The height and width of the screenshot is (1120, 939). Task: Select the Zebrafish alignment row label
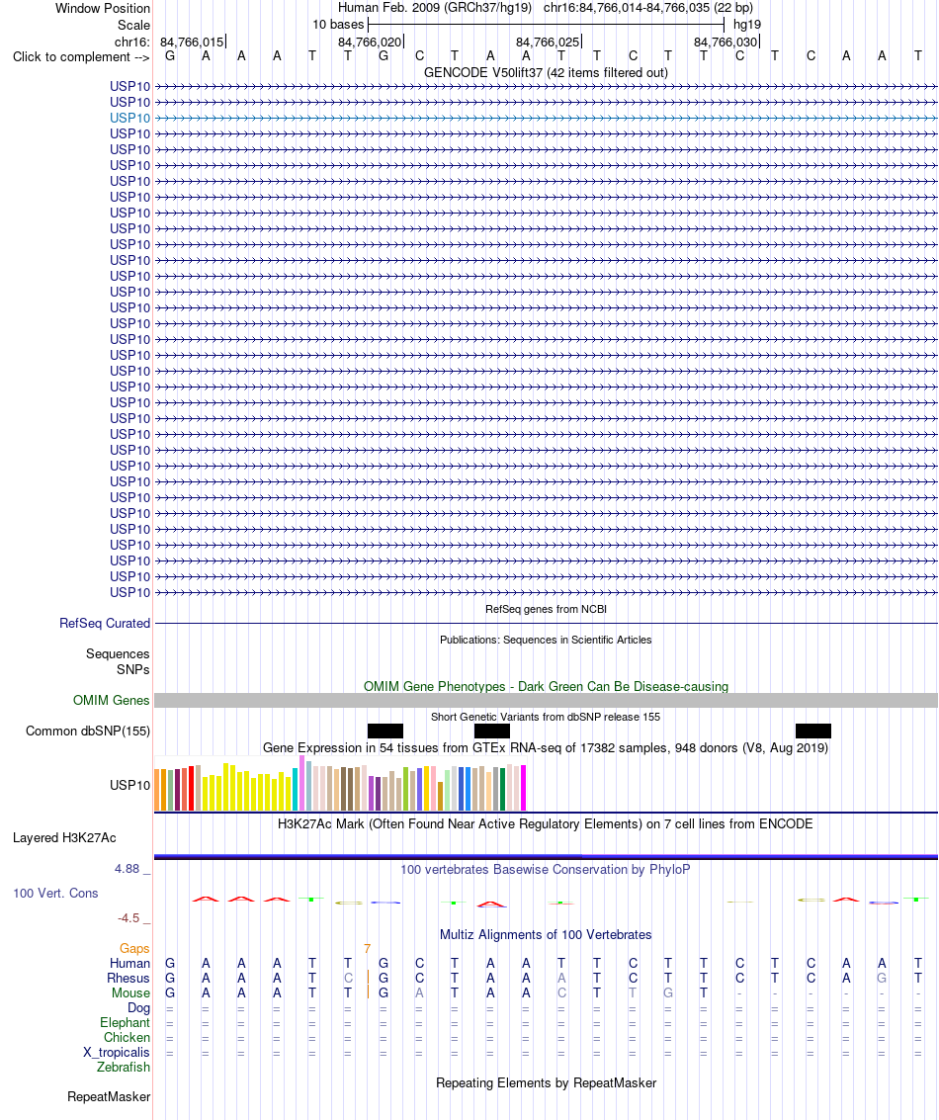click(124, 1068)
